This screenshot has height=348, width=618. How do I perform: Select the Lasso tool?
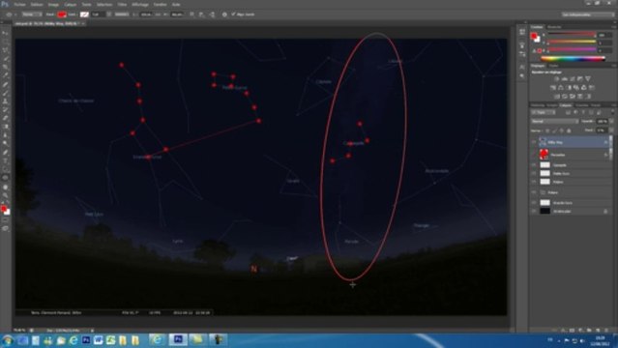pos(6,50)
